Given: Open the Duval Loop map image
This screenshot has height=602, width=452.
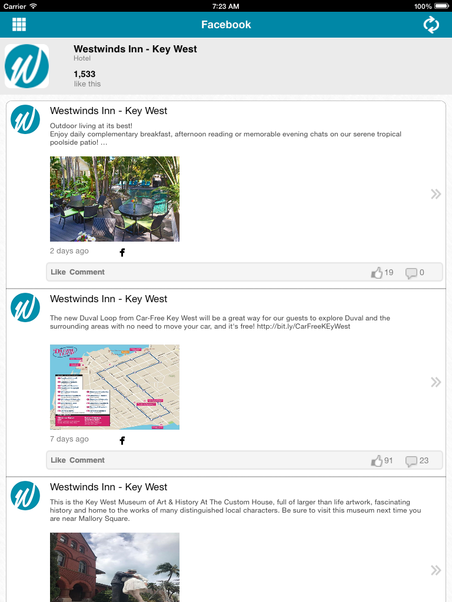Looking at the screenshot, I should point(115,387).
